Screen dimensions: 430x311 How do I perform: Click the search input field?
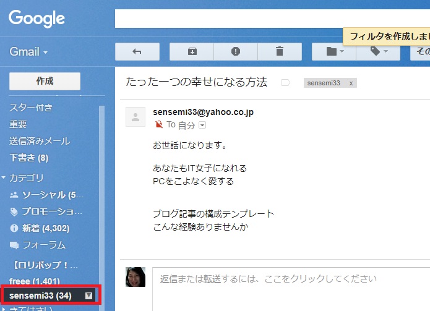pyautogui.click(x=272, y=19)
